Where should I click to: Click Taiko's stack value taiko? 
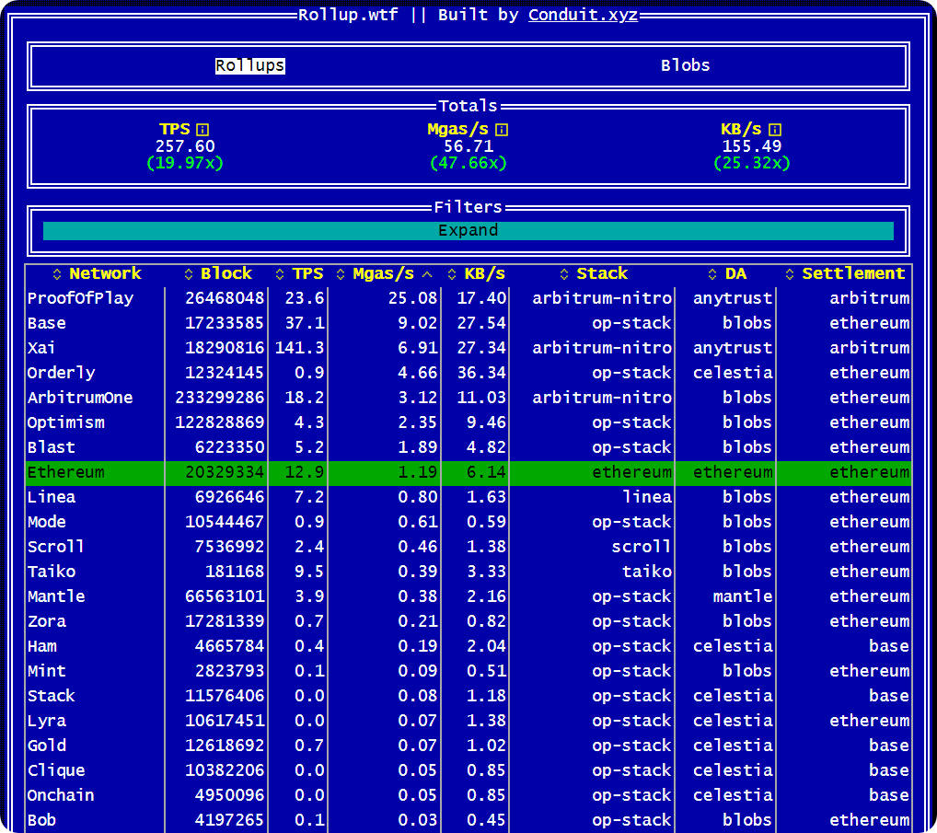[x=647, y=572]
